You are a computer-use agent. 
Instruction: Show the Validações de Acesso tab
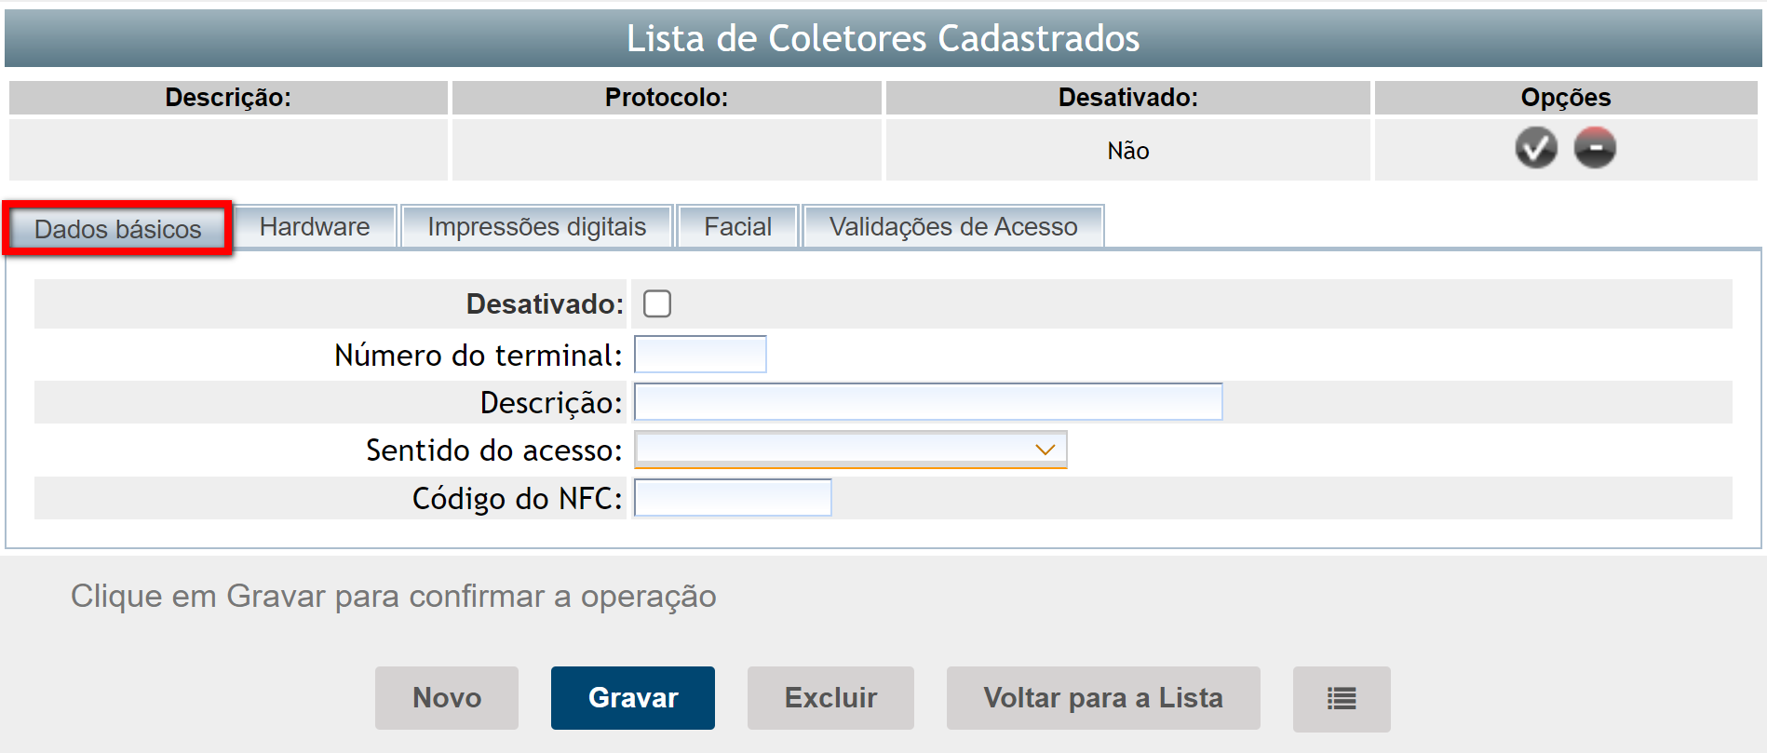point(953,227)
